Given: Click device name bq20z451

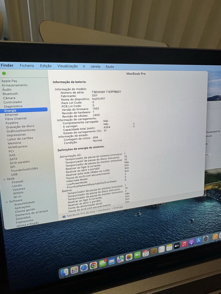Looking at the screenshot, I should 99,98.
